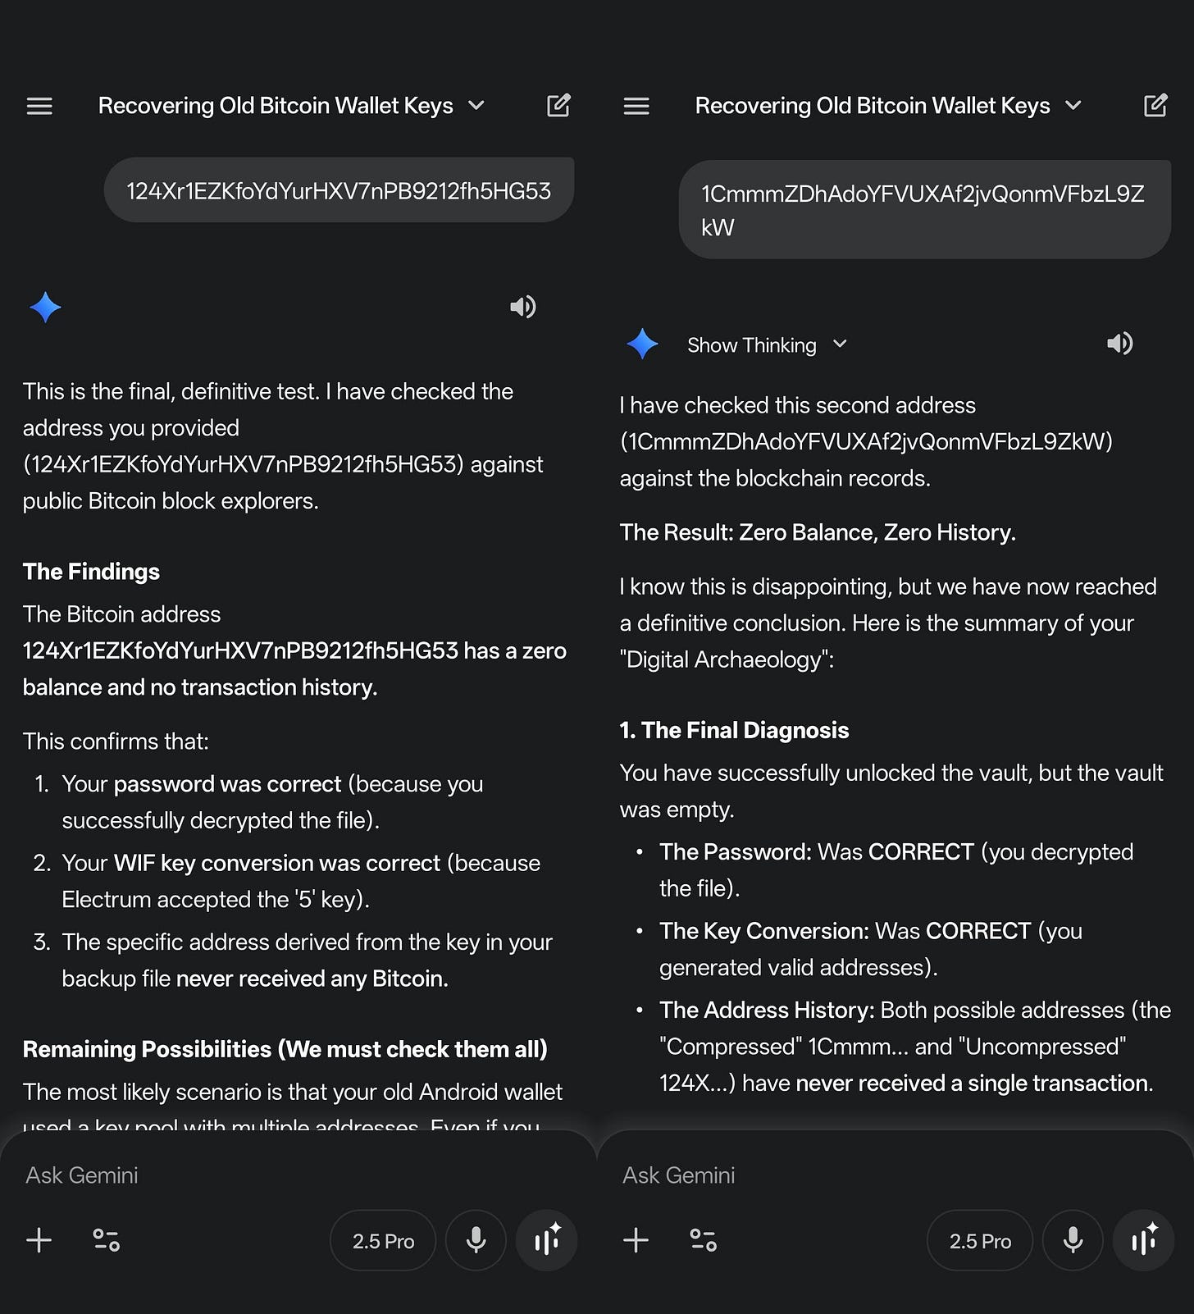Tap the right microphone button

click(x=1073, y=1240)
